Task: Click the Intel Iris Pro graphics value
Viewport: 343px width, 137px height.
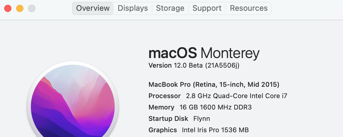Action: (x=215, y=130)
